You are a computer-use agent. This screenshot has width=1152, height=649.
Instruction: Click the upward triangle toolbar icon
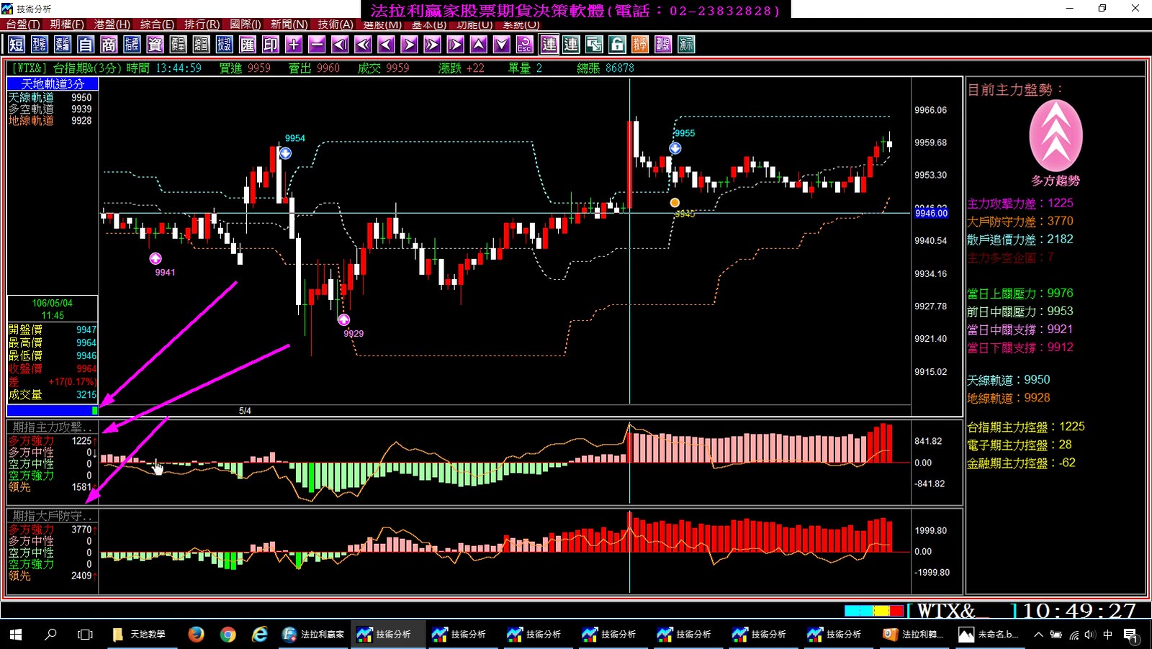(x=479, y=45)
